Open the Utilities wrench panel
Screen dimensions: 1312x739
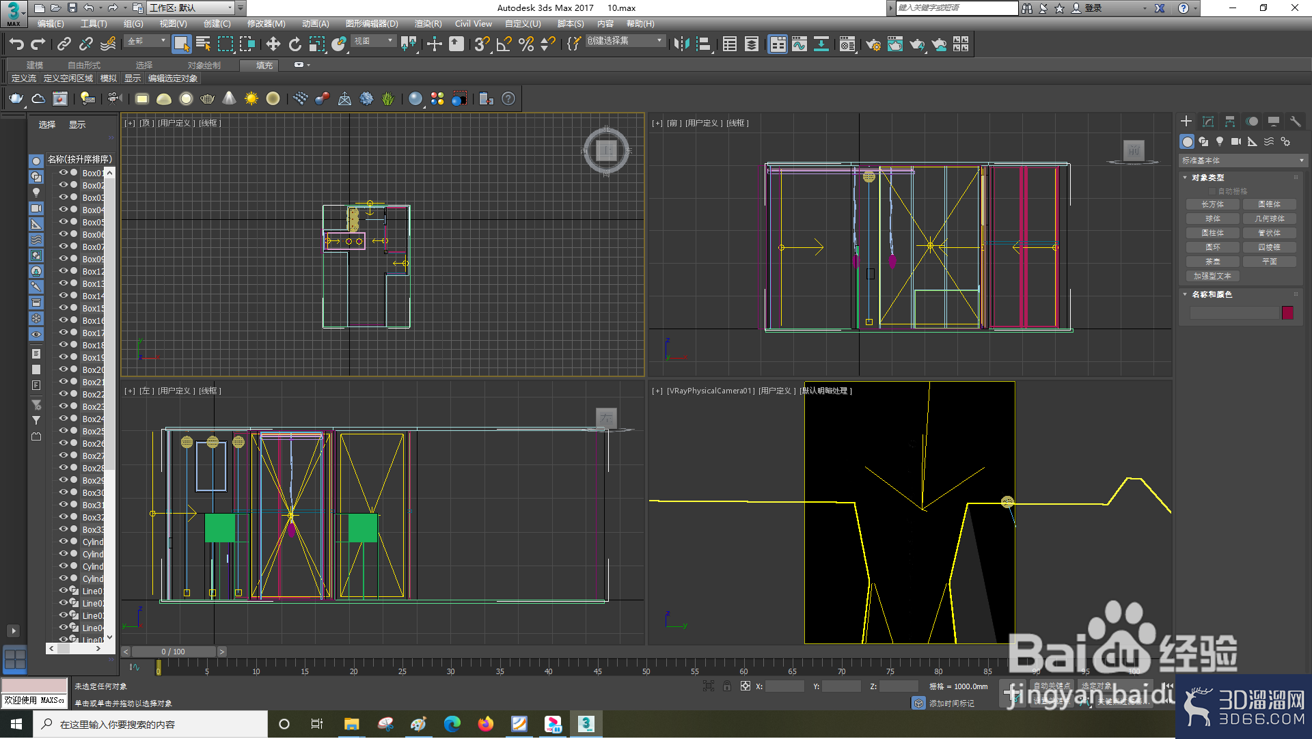tap(1295, 121)
